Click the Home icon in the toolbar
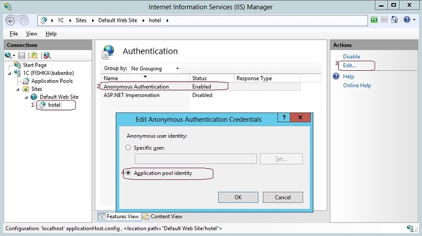 click(x=394, y=19)
